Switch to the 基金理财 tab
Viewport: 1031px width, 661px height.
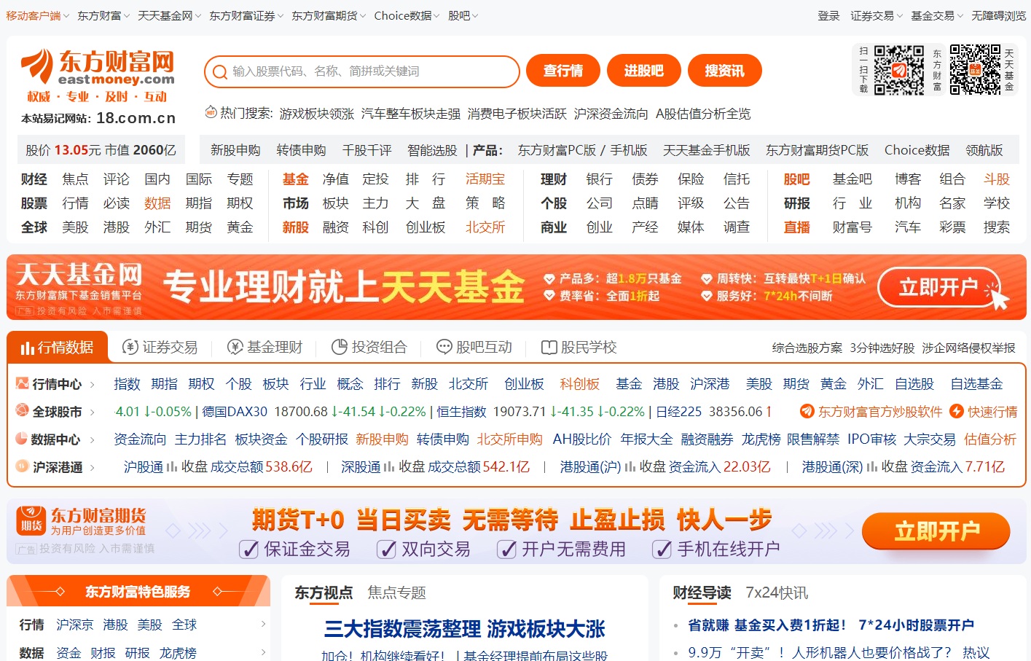[265, 348]
